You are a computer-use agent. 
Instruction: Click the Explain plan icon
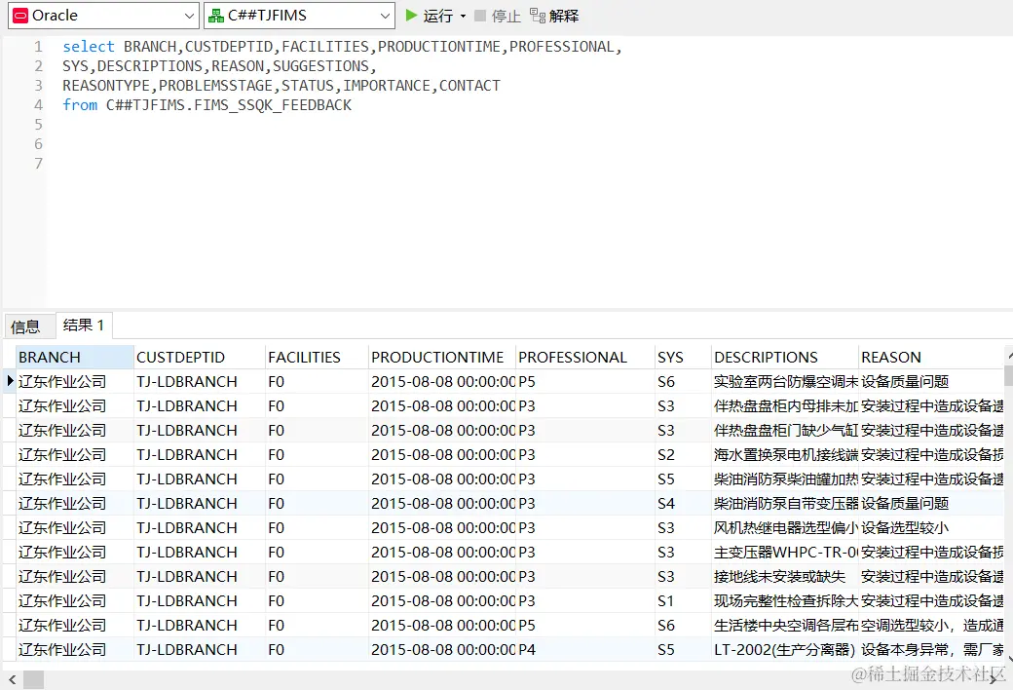click(x=537, y=16)
